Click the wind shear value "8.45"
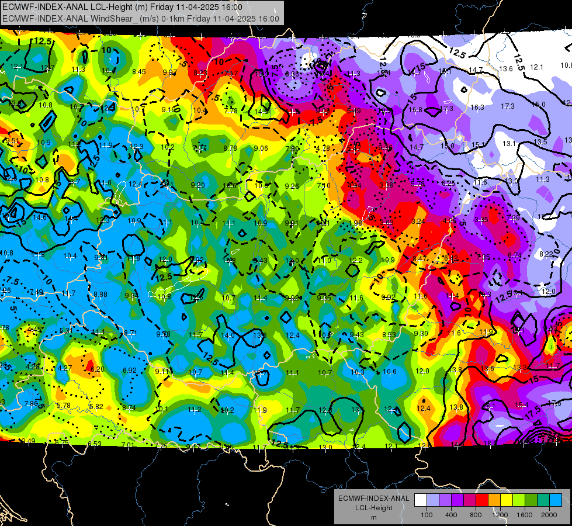 (x=139, y=72)
